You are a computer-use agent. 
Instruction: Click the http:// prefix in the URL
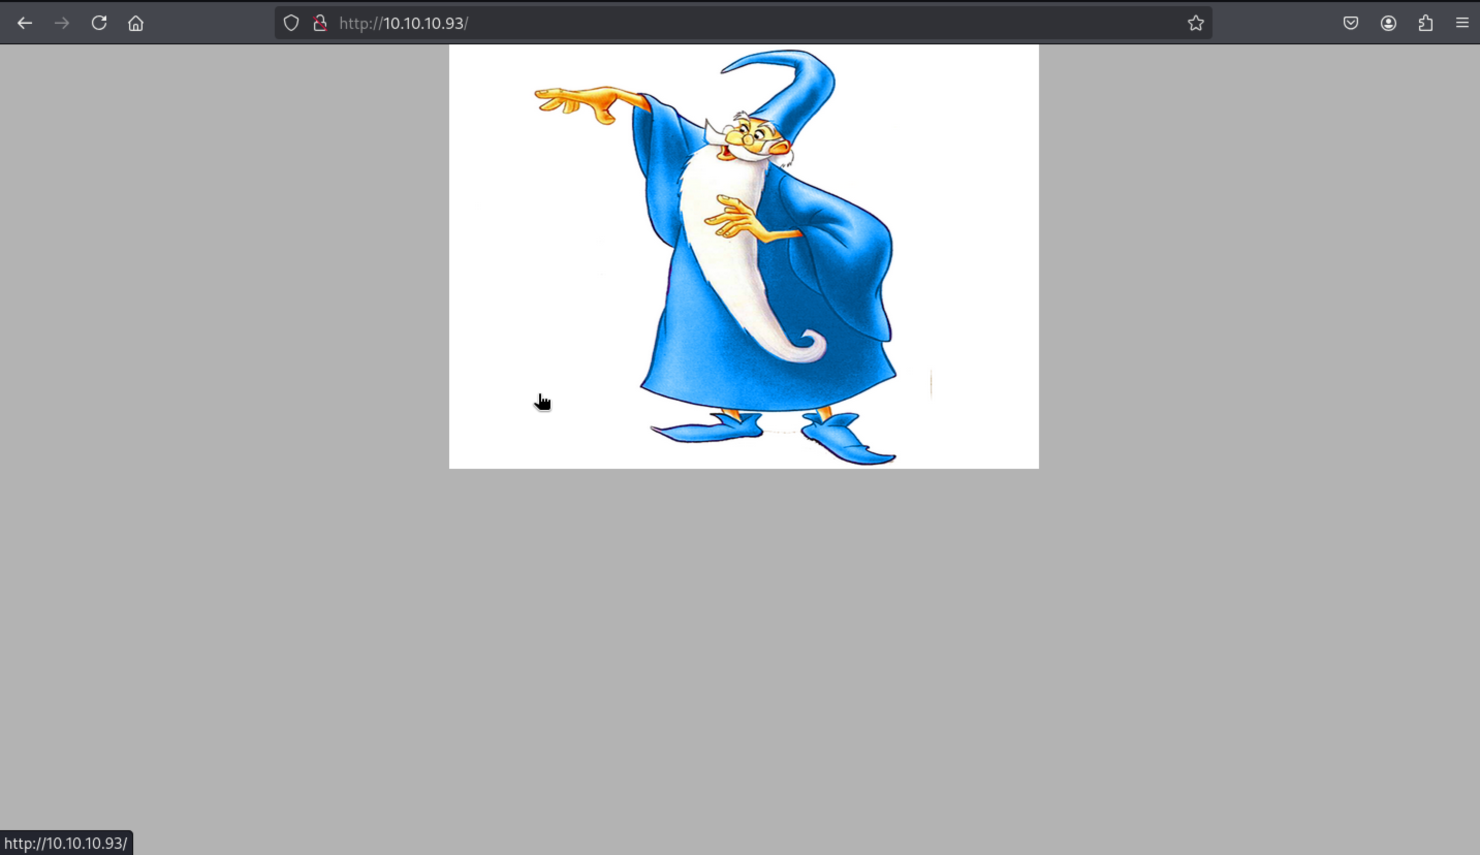359,23
